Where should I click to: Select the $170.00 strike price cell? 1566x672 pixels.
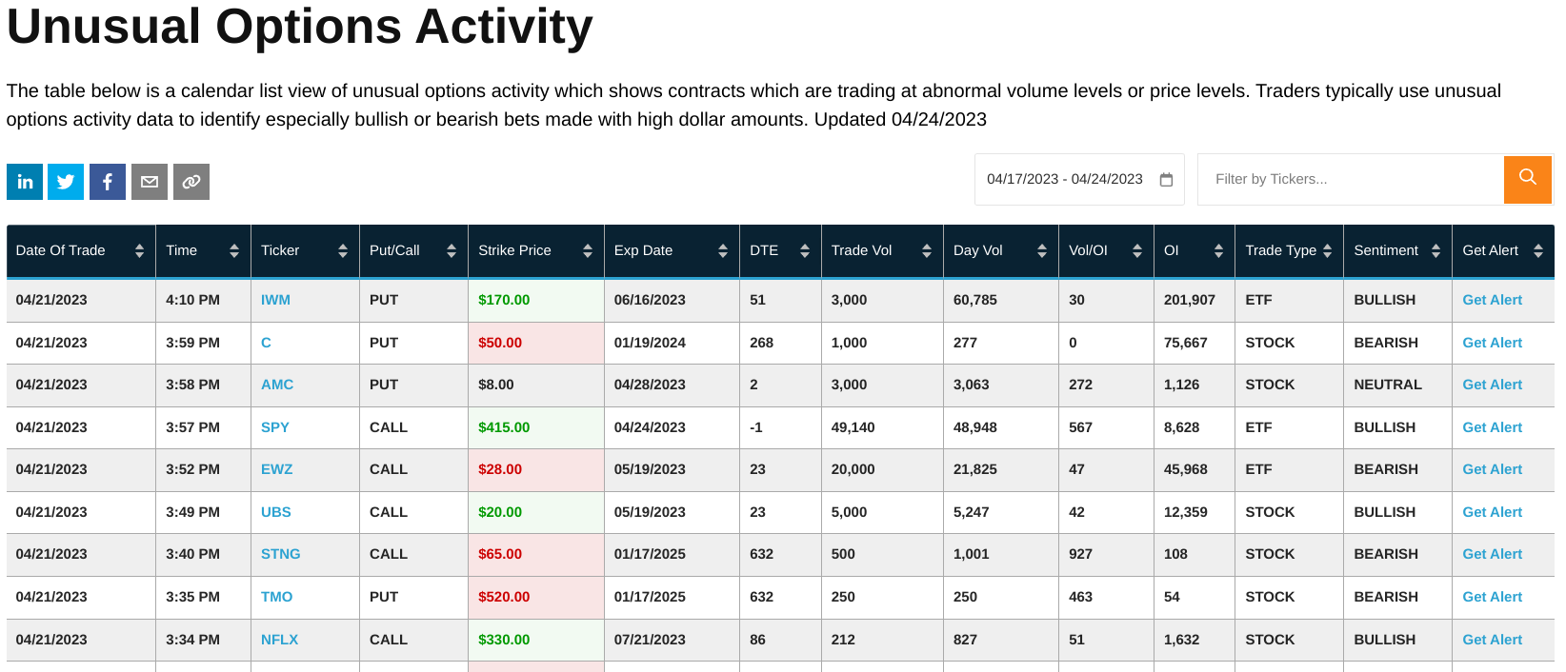536,300
